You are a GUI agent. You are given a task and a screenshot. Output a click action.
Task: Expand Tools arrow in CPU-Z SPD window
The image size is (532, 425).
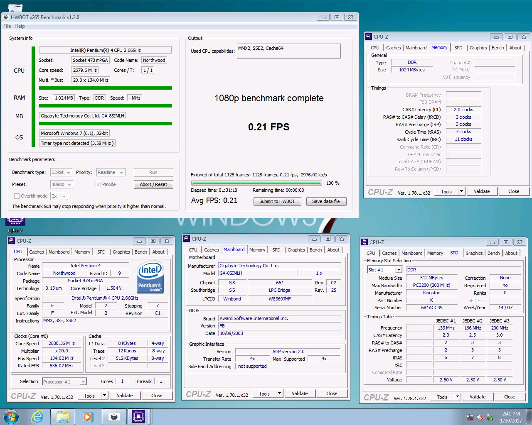coord(457,397)
